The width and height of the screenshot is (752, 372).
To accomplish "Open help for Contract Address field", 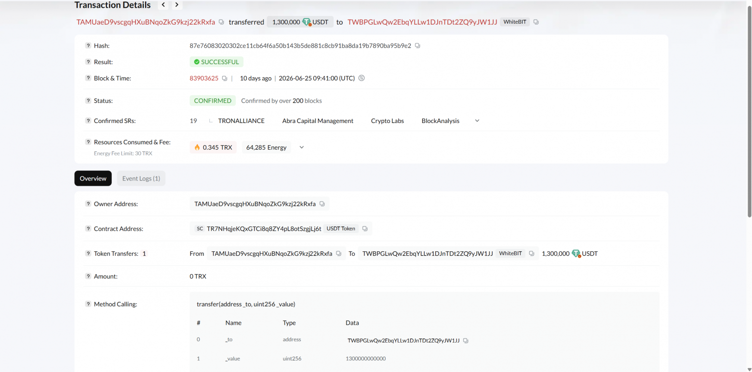I will (x=88, y=228).
